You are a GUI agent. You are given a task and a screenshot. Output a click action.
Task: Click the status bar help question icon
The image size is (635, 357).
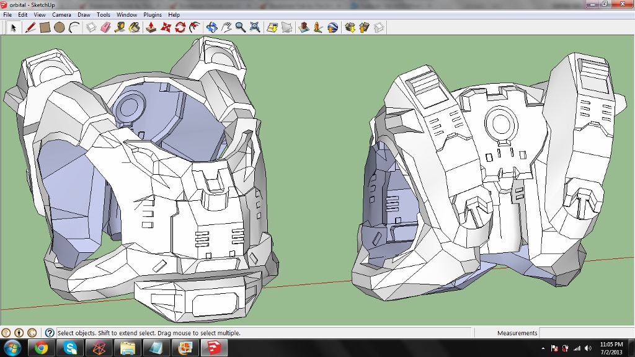(50, 333)
